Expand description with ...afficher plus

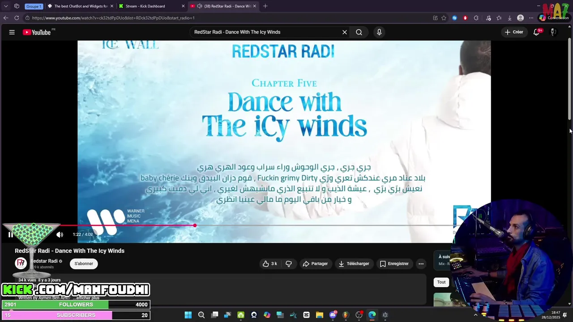(x=86, y=298)
